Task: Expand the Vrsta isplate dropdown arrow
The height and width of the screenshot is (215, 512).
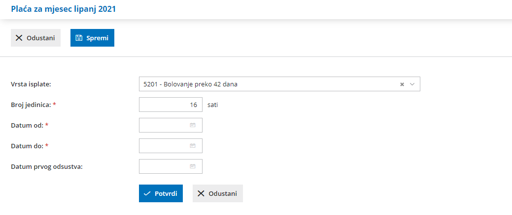Action: [x=412, y=84]
